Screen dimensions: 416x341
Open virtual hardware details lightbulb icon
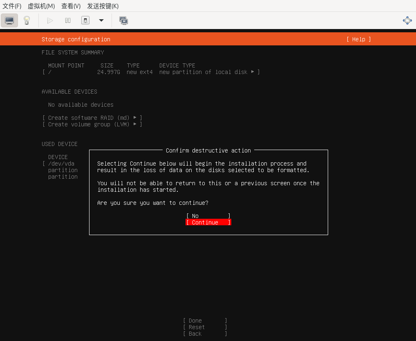coord(27,20)
